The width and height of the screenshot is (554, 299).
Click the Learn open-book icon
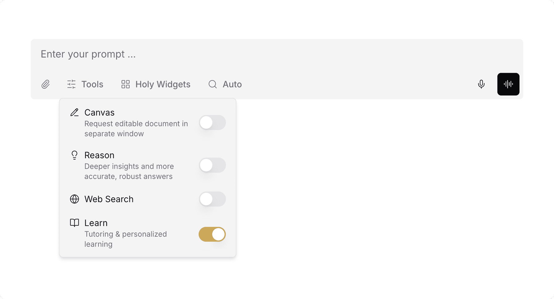pyautogui.click(x=74, y=223)
